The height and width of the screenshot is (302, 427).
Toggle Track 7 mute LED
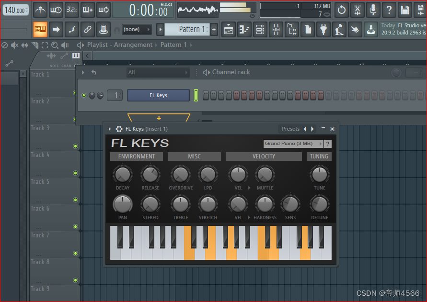(75, 253)
